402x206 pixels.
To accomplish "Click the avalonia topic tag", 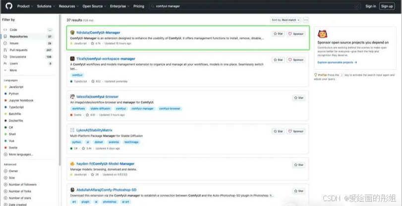I will (114, 142).
